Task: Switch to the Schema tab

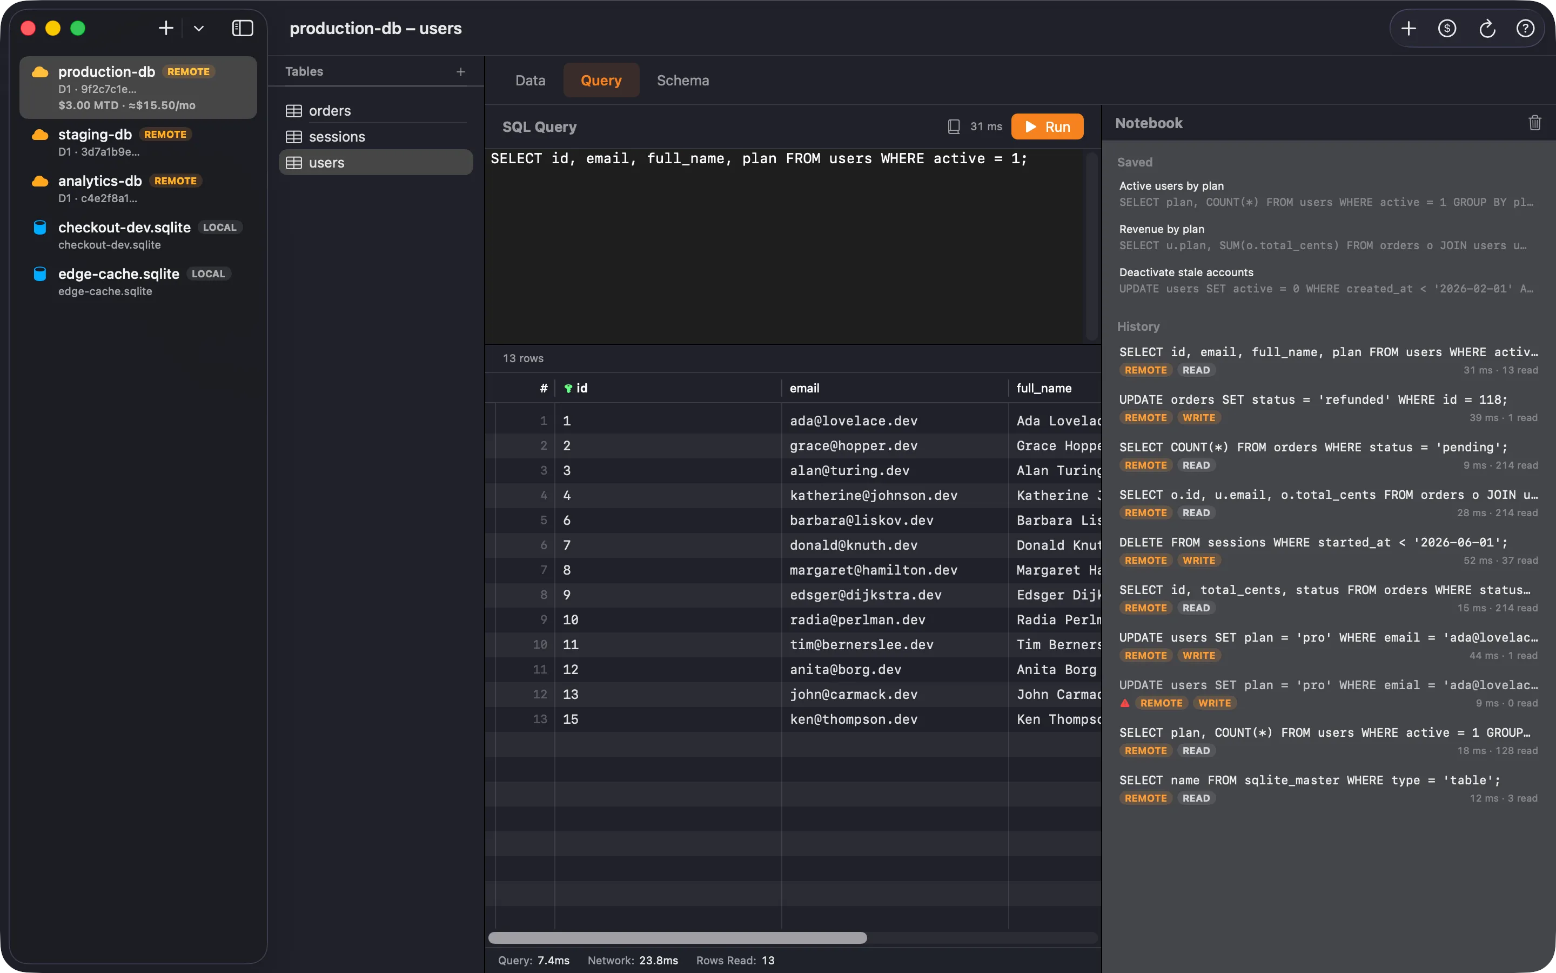Action: tap(683, 80)
